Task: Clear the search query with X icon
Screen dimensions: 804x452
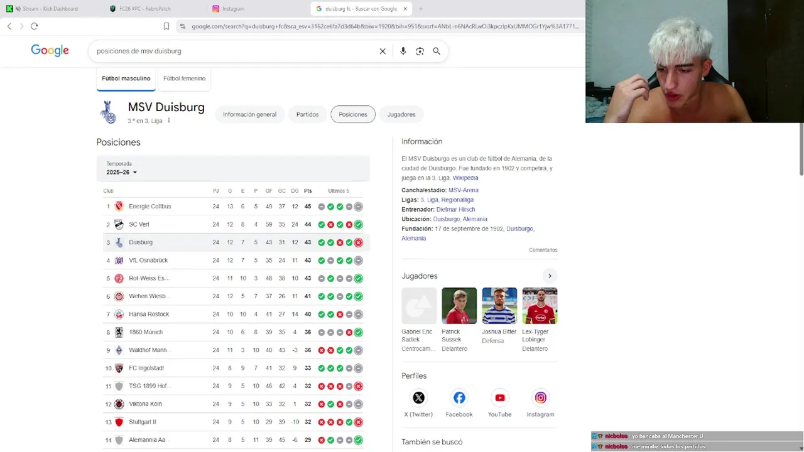Action: click(383, 51)
